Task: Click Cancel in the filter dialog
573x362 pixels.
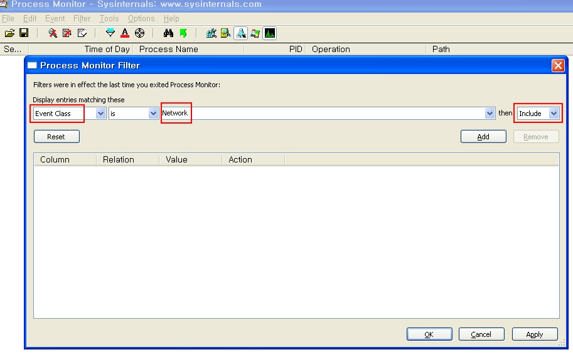Action: pos(481,334)
